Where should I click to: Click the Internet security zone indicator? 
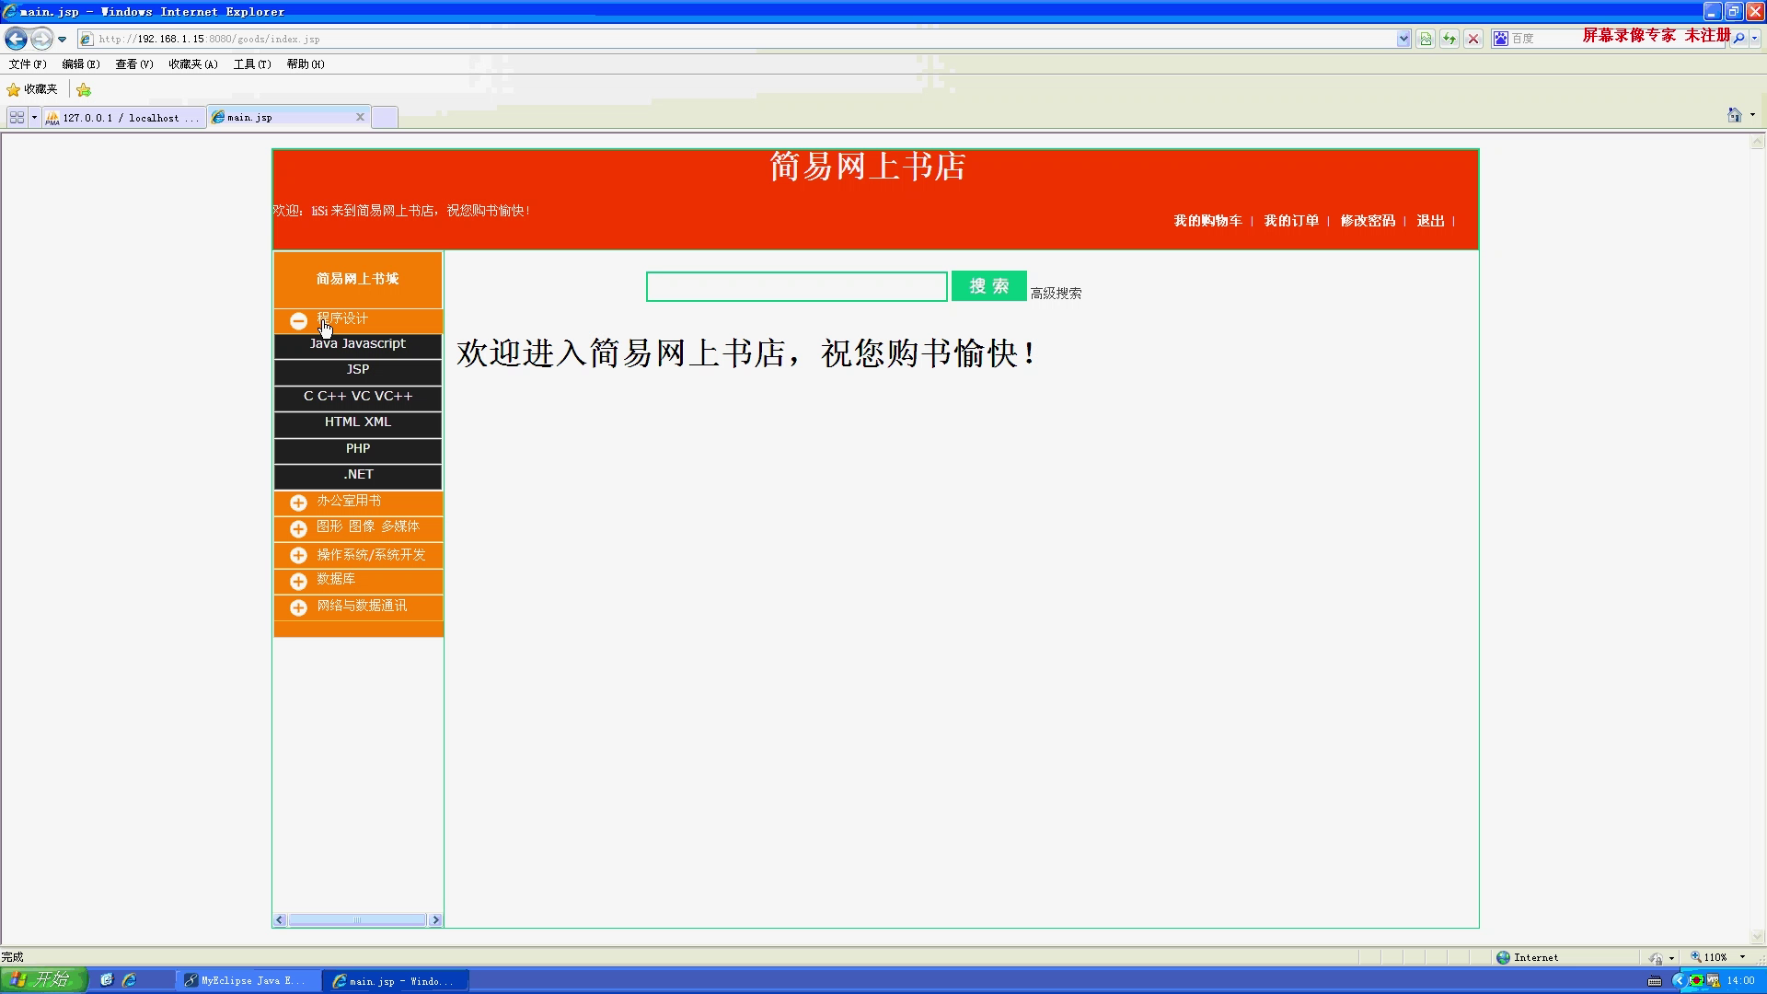1528,957
